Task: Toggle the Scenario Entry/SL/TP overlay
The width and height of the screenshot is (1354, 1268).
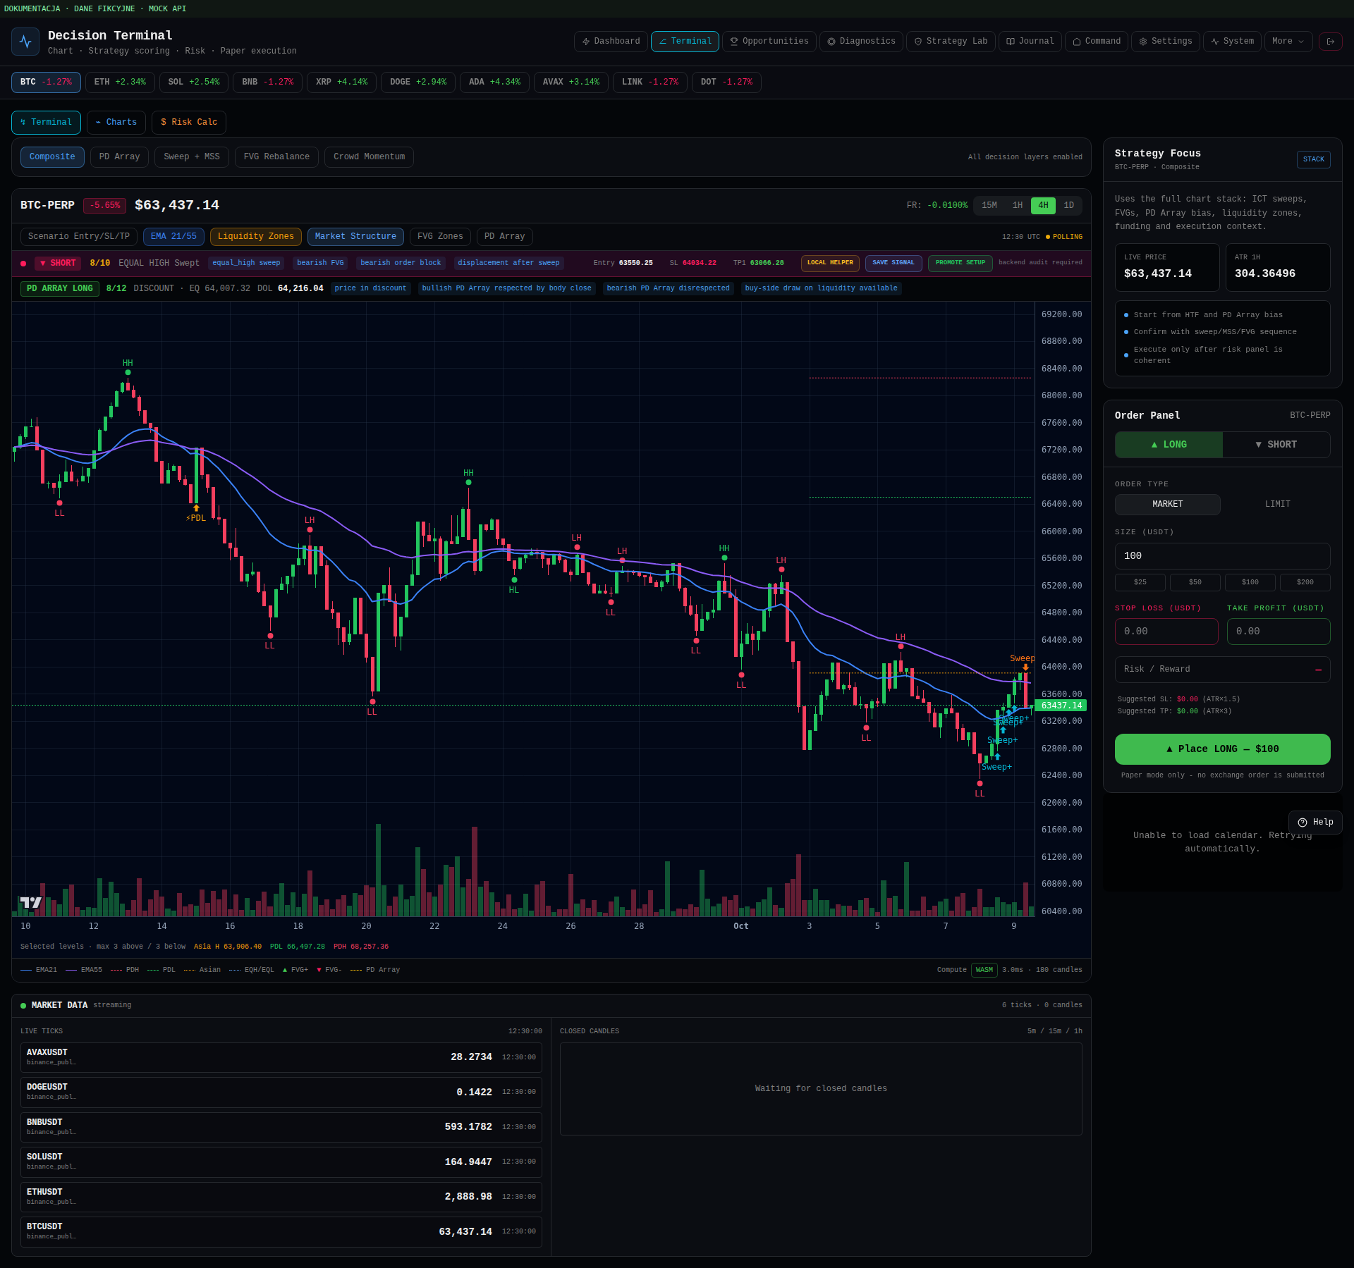Action: tap(79, 237)
